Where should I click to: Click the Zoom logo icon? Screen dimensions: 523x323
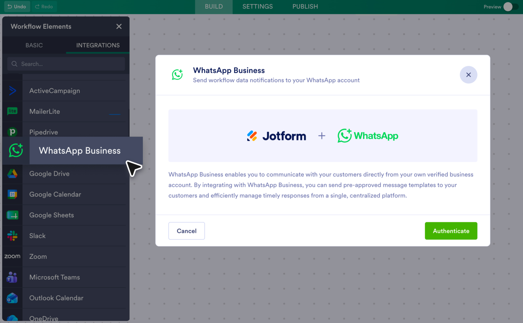12,256
